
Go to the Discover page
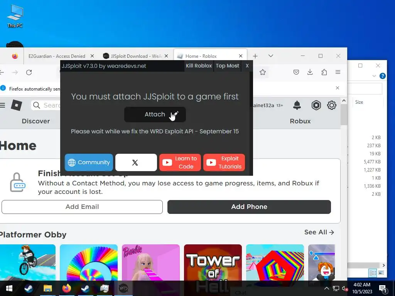click(x=36, y=121)
